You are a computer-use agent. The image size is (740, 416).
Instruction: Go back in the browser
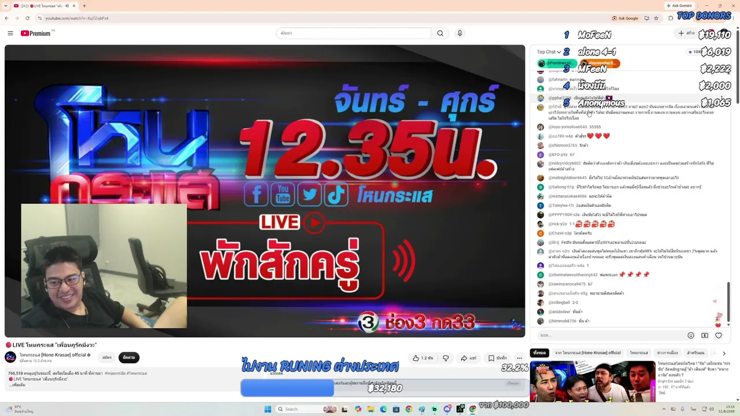tap(7, 18)
